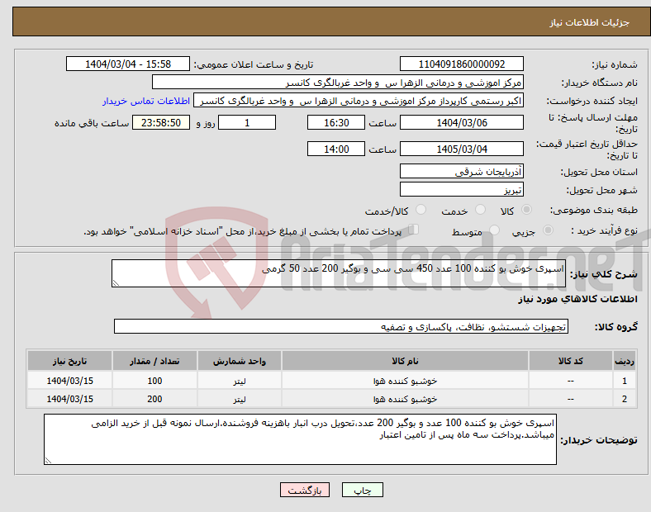Image resolution: width=651 pixels, height=512 pixels.
Task: Click the اطلاعات کالاهای مورد نیاز heading
Action: pos(577,299)
